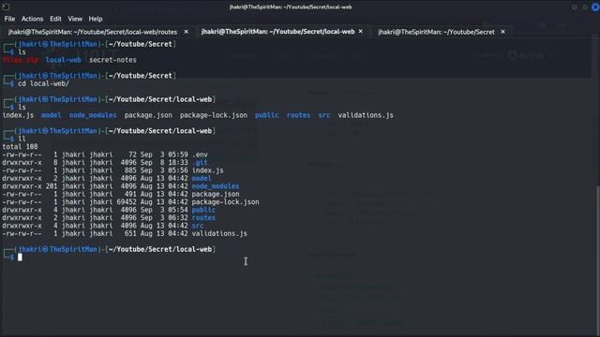Click validations.js in the ls output row
This screenshot has width=600, height=337.
(x=366, y=115)
